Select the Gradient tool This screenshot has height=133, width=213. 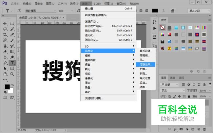point(12,52)
